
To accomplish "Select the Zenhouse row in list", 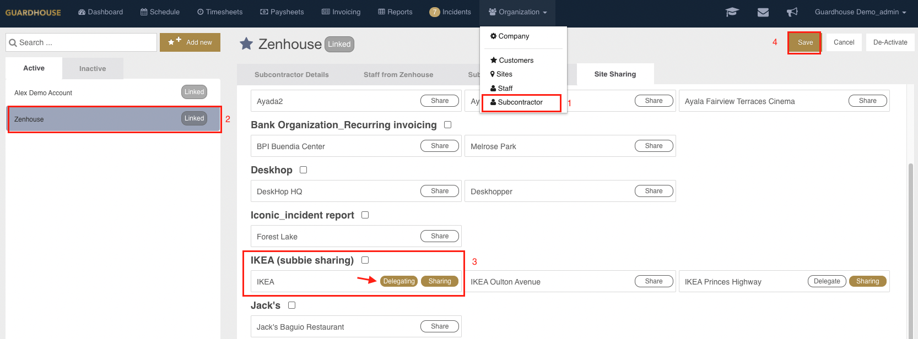I will [113, 119].
